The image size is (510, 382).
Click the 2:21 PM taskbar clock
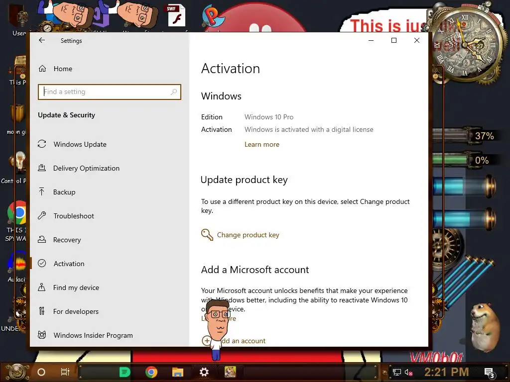click(x=447, y=372)
